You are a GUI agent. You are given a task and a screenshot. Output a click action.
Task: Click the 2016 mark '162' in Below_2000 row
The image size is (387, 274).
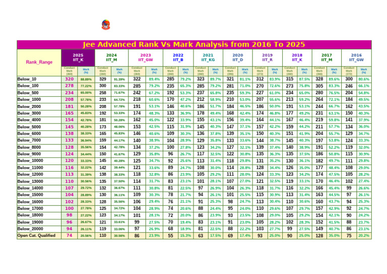(349, 106)
